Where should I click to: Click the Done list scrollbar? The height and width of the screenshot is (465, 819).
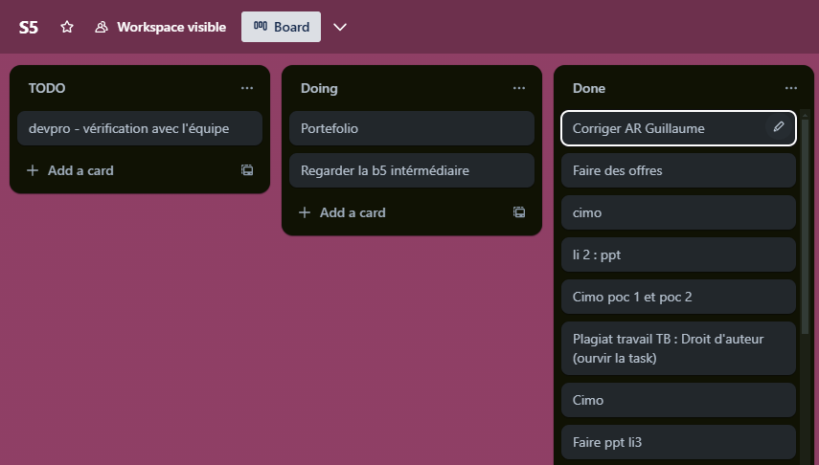(804, 230)
